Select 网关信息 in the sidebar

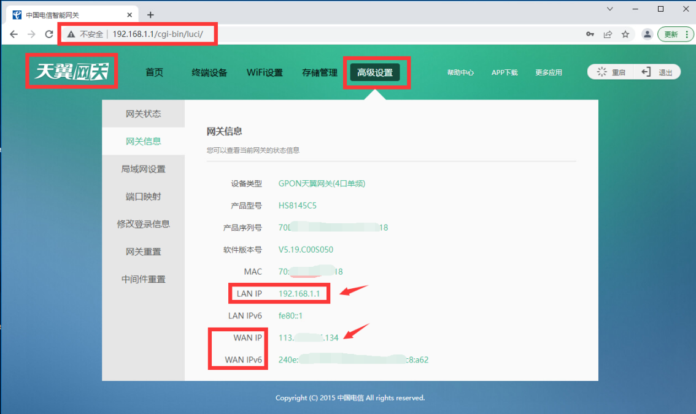coord(144,141)
